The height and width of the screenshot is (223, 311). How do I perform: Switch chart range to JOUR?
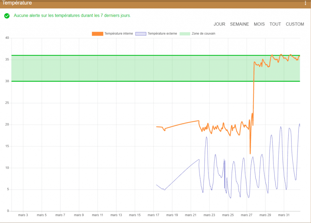tap(219, 24)
